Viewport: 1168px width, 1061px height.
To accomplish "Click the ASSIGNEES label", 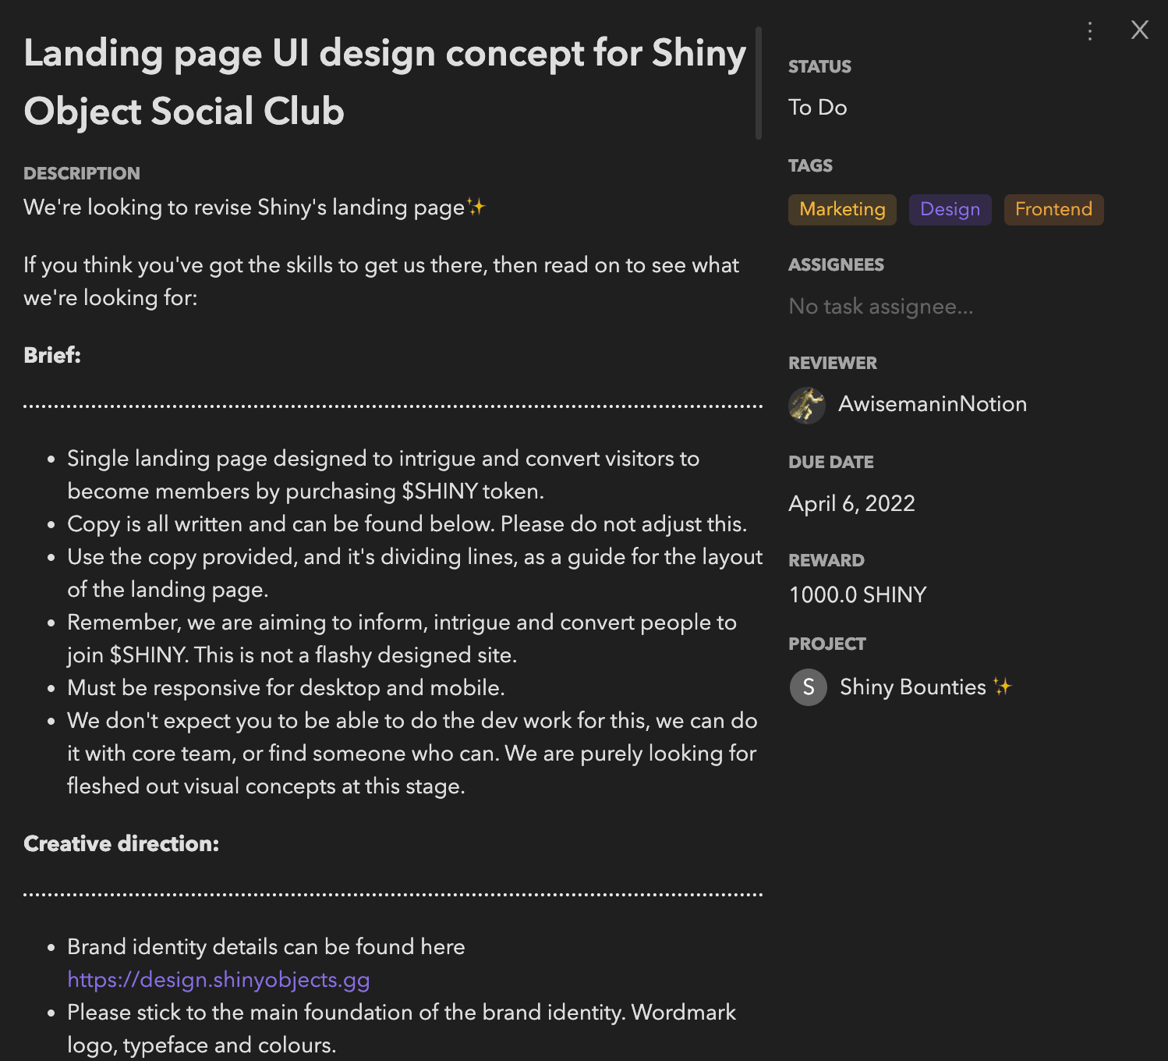I will (x=836, y=264).
